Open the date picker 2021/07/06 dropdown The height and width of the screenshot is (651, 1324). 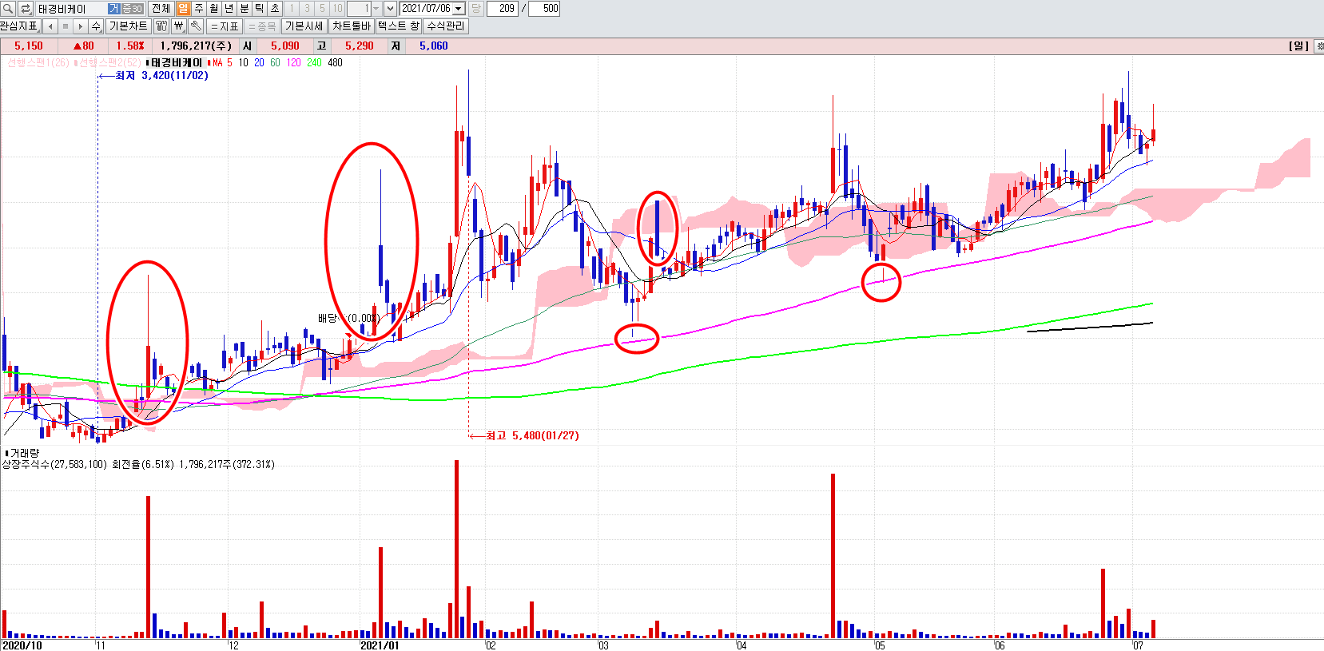click(459, 9)
